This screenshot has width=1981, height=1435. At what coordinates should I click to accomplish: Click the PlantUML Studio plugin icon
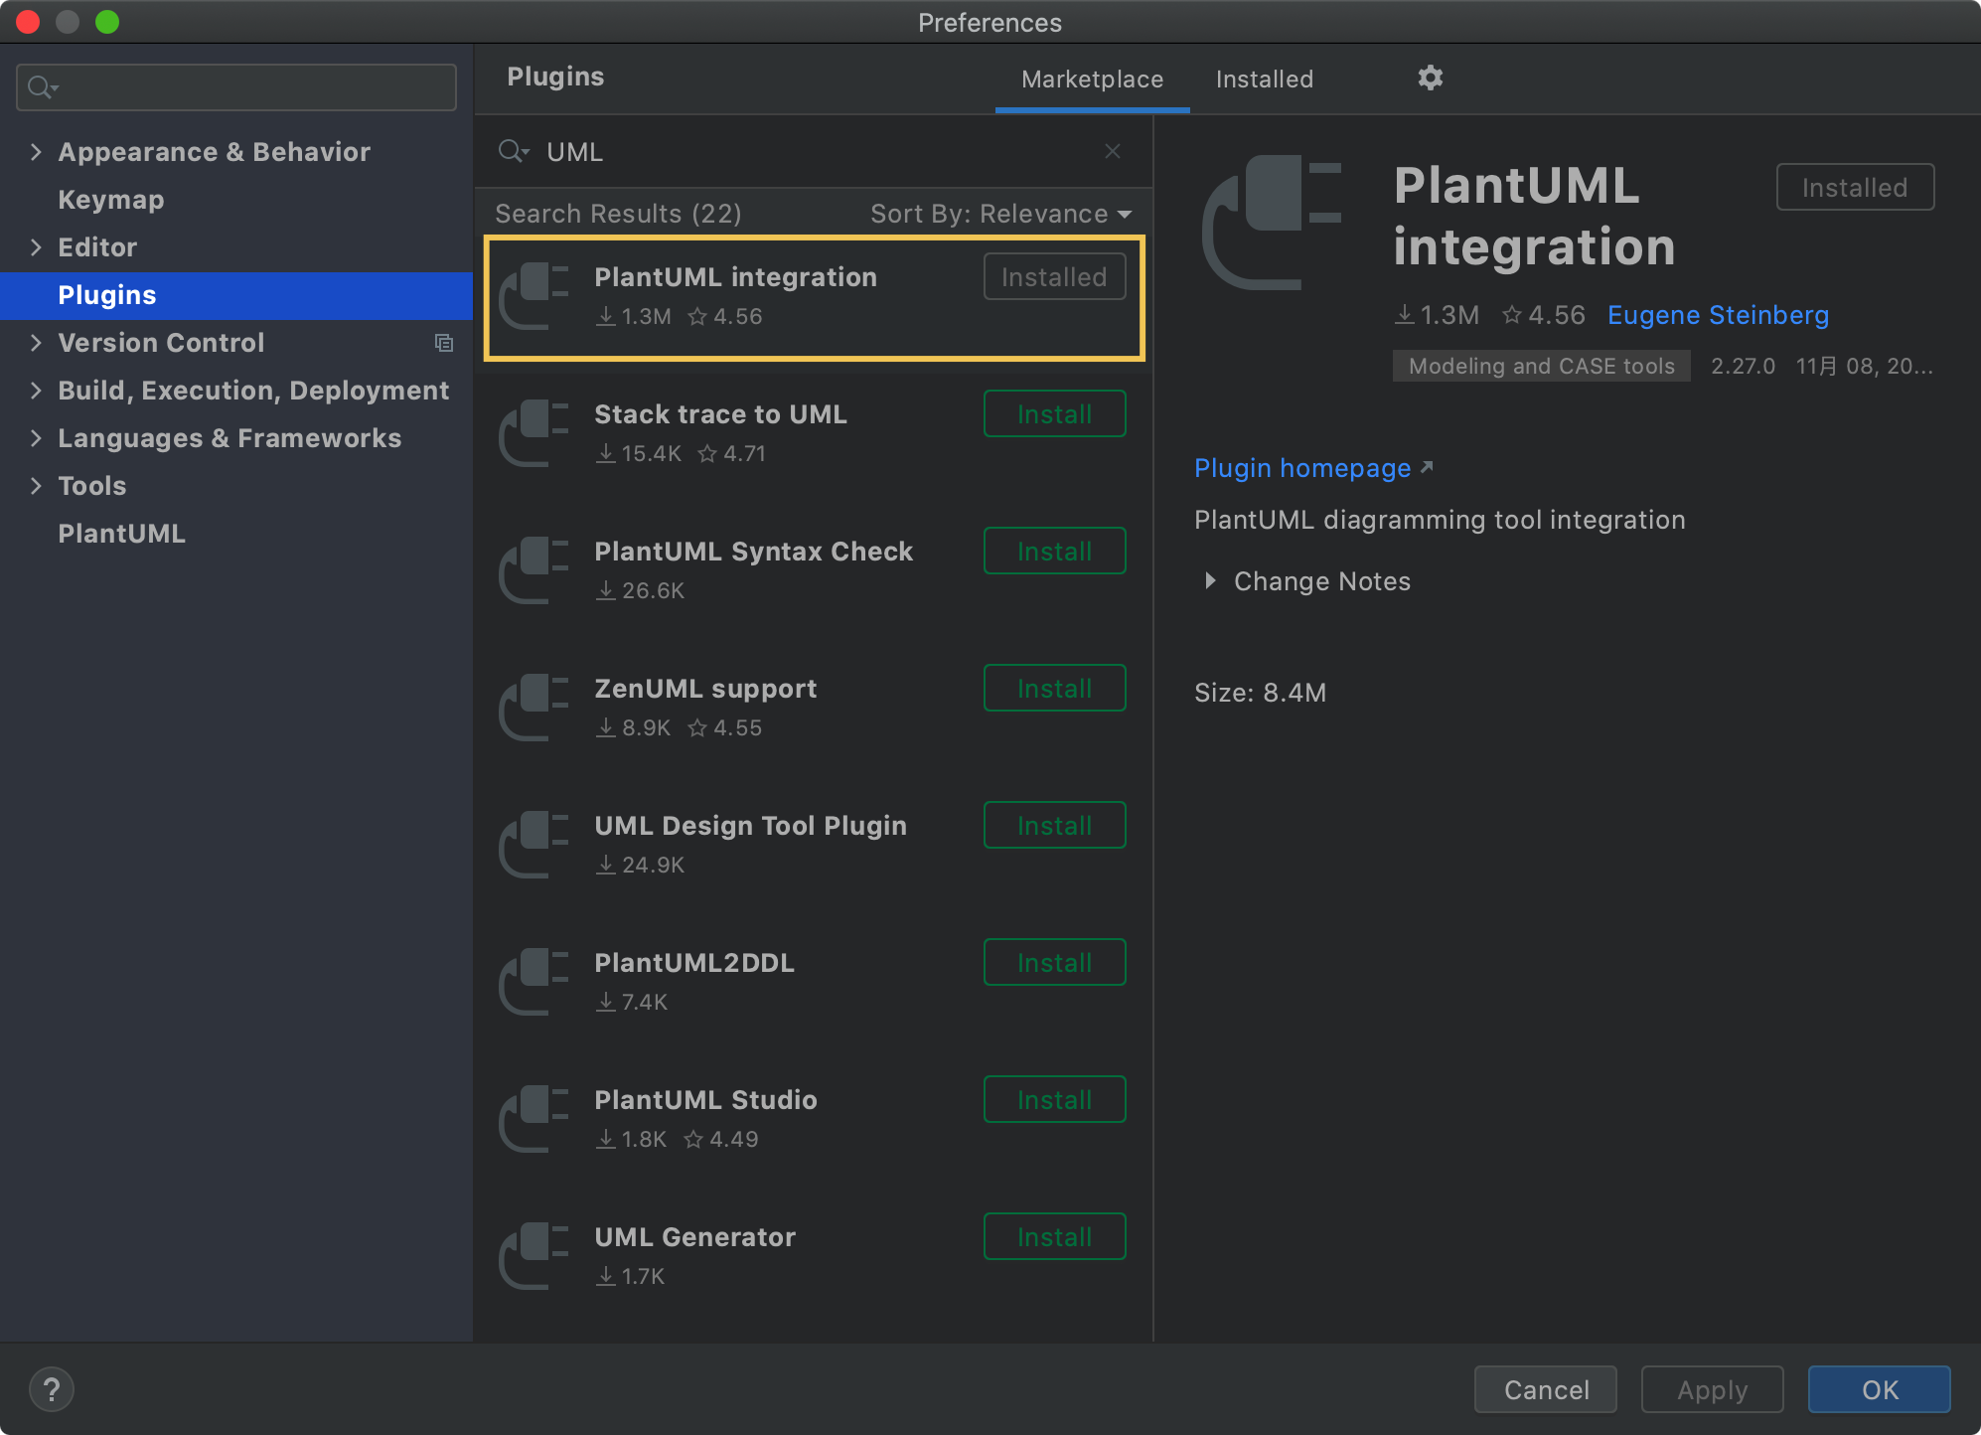pos(534,1118)
